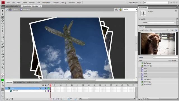
Task: Select the 3D Rotation tool
Action: pyautogui.click(x=3, y=20)
